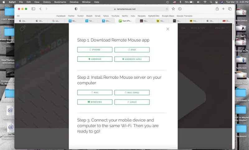Open the Facebook favorites link

coord(61,16)
